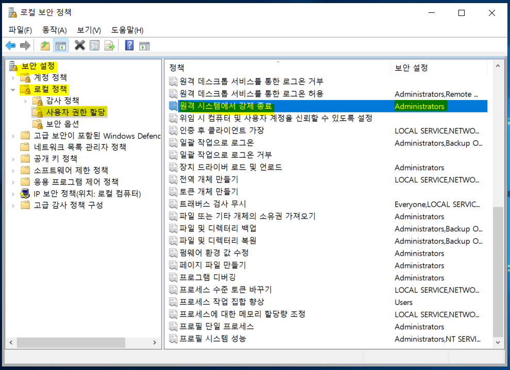Select 일괄 작업으로 로그온 거부 policy

pyautogui.click(x=226, y=155)
